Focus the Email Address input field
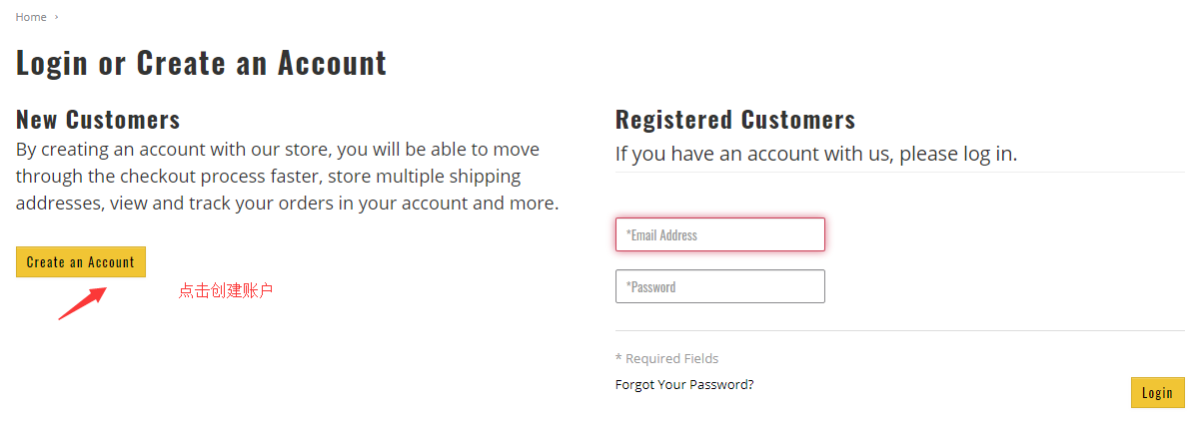Image resolution: width=1188 pixels, height=424 pixels. click(719, 234)
